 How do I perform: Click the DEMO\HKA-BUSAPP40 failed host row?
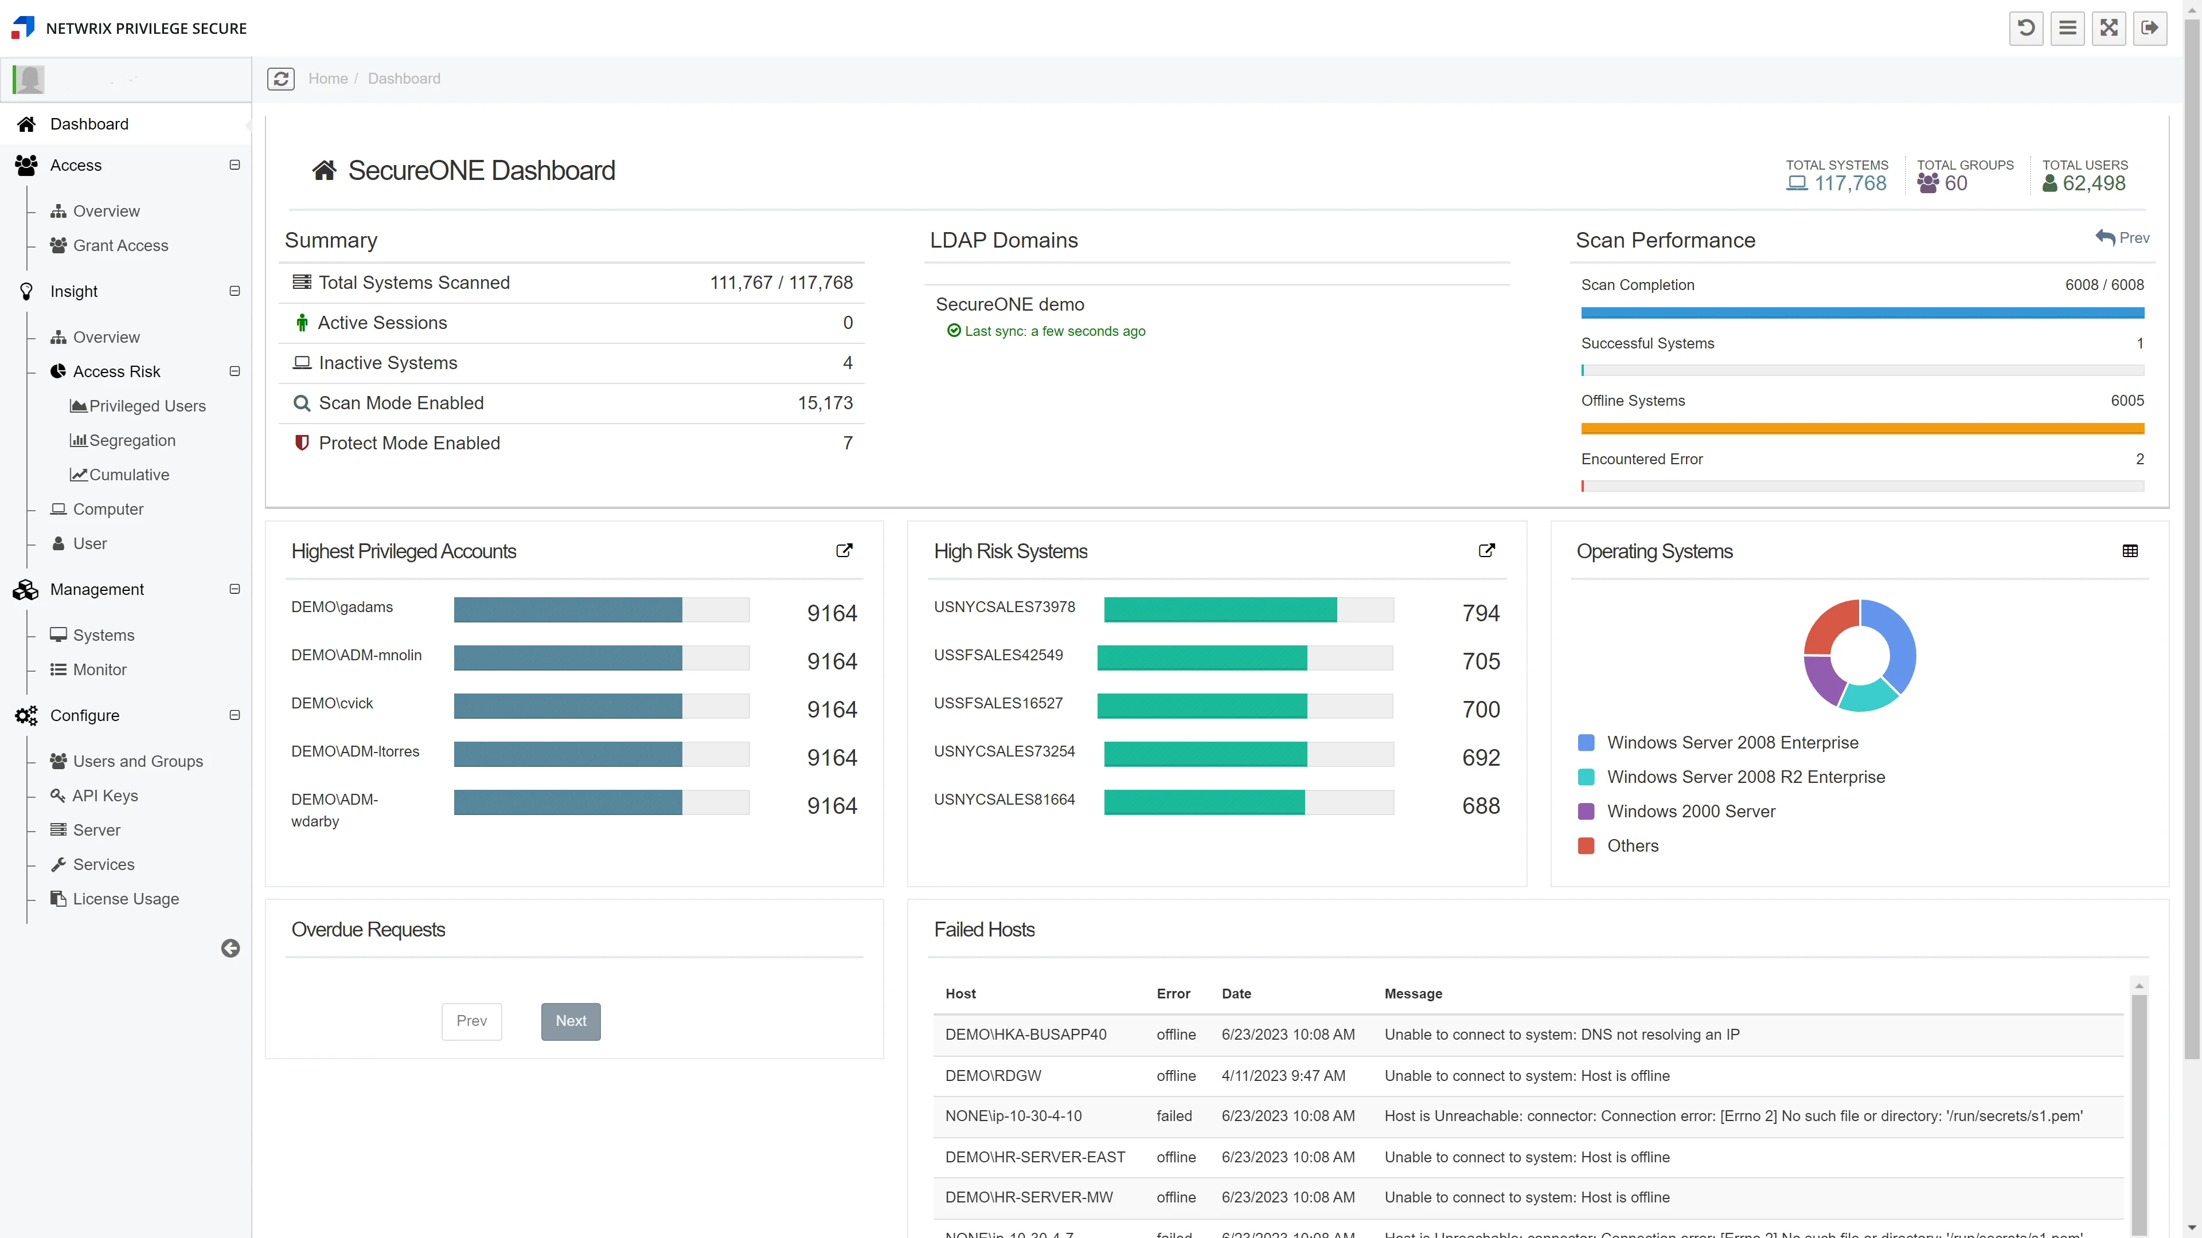coord(1528,1035)
